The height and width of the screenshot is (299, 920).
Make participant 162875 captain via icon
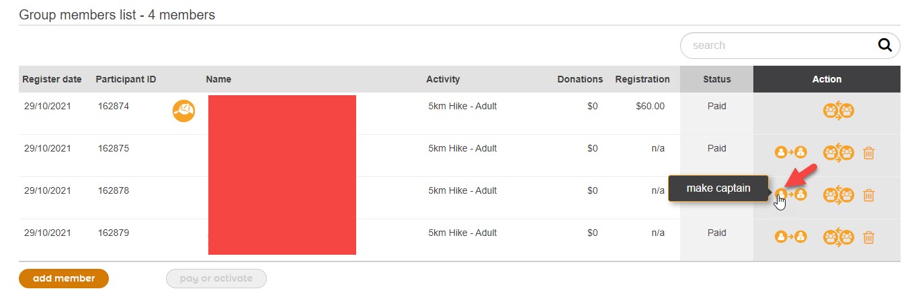(790, 153)
